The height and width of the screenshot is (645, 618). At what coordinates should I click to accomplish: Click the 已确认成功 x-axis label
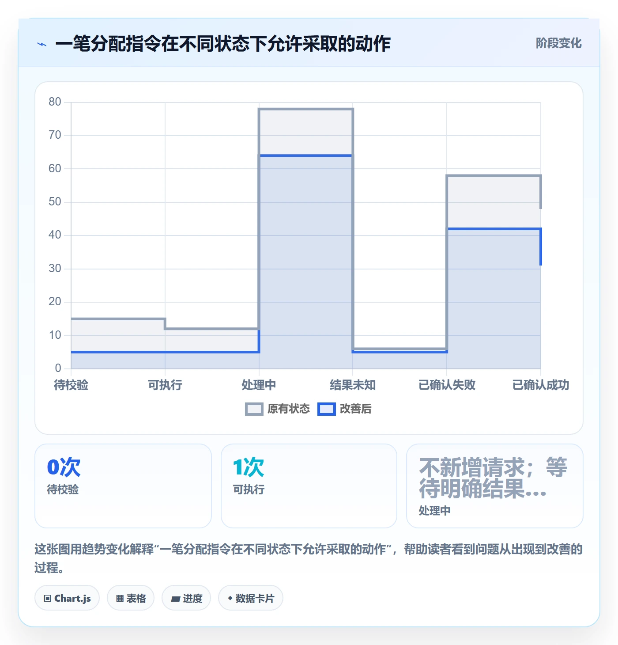pyautogui.click(x=541, y=385)
